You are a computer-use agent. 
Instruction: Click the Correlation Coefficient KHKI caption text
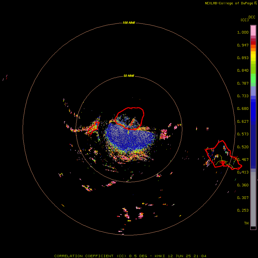coord(130,256)
